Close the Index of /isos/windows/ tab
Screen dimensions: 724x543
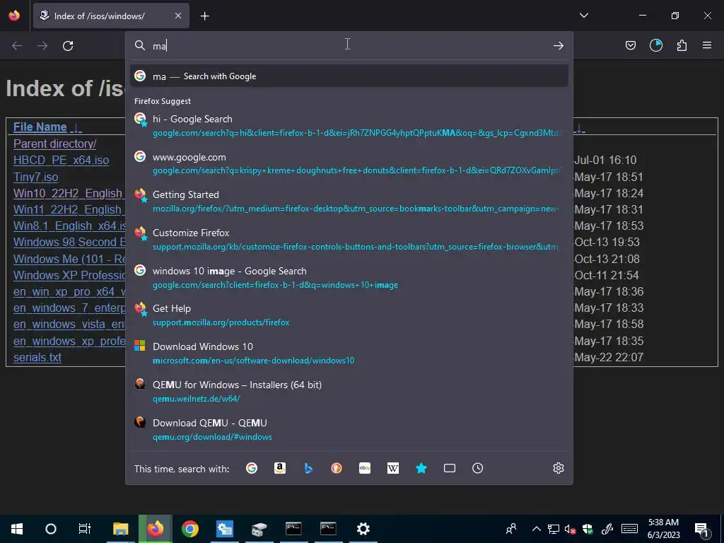177,16
